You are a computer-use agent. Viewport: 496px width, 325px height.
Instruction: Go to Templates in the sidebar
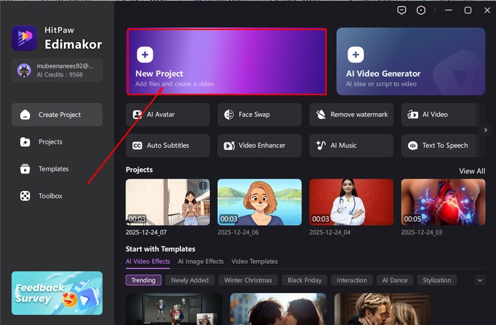[53, 169]
